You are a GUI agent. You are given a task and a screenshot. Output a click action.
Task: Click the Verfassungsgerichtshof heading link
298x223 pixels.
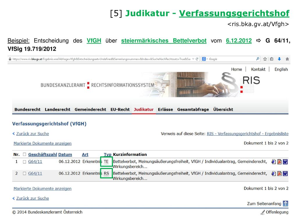[x=234, y=13]
